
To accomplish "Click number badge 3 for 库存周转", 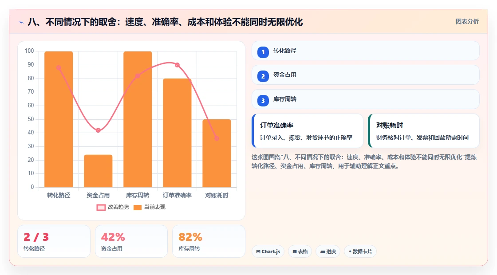I will tap(263, 100).
